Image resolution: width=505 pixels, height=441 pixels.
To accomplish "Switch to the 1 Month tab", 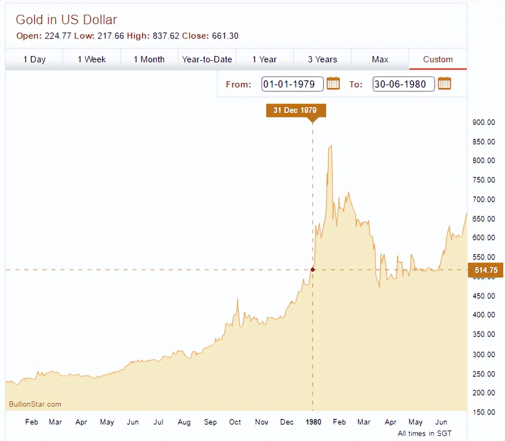I will (149, 59).
